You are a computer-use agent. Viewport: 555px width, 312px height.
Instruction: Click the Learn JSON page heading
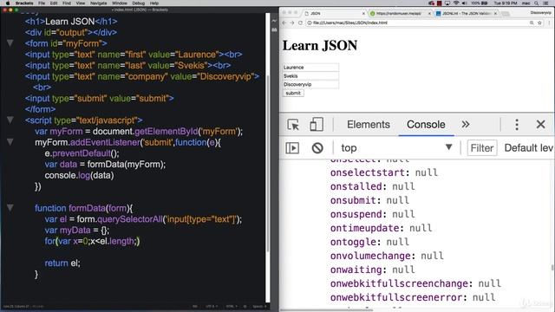pos(320,45)
